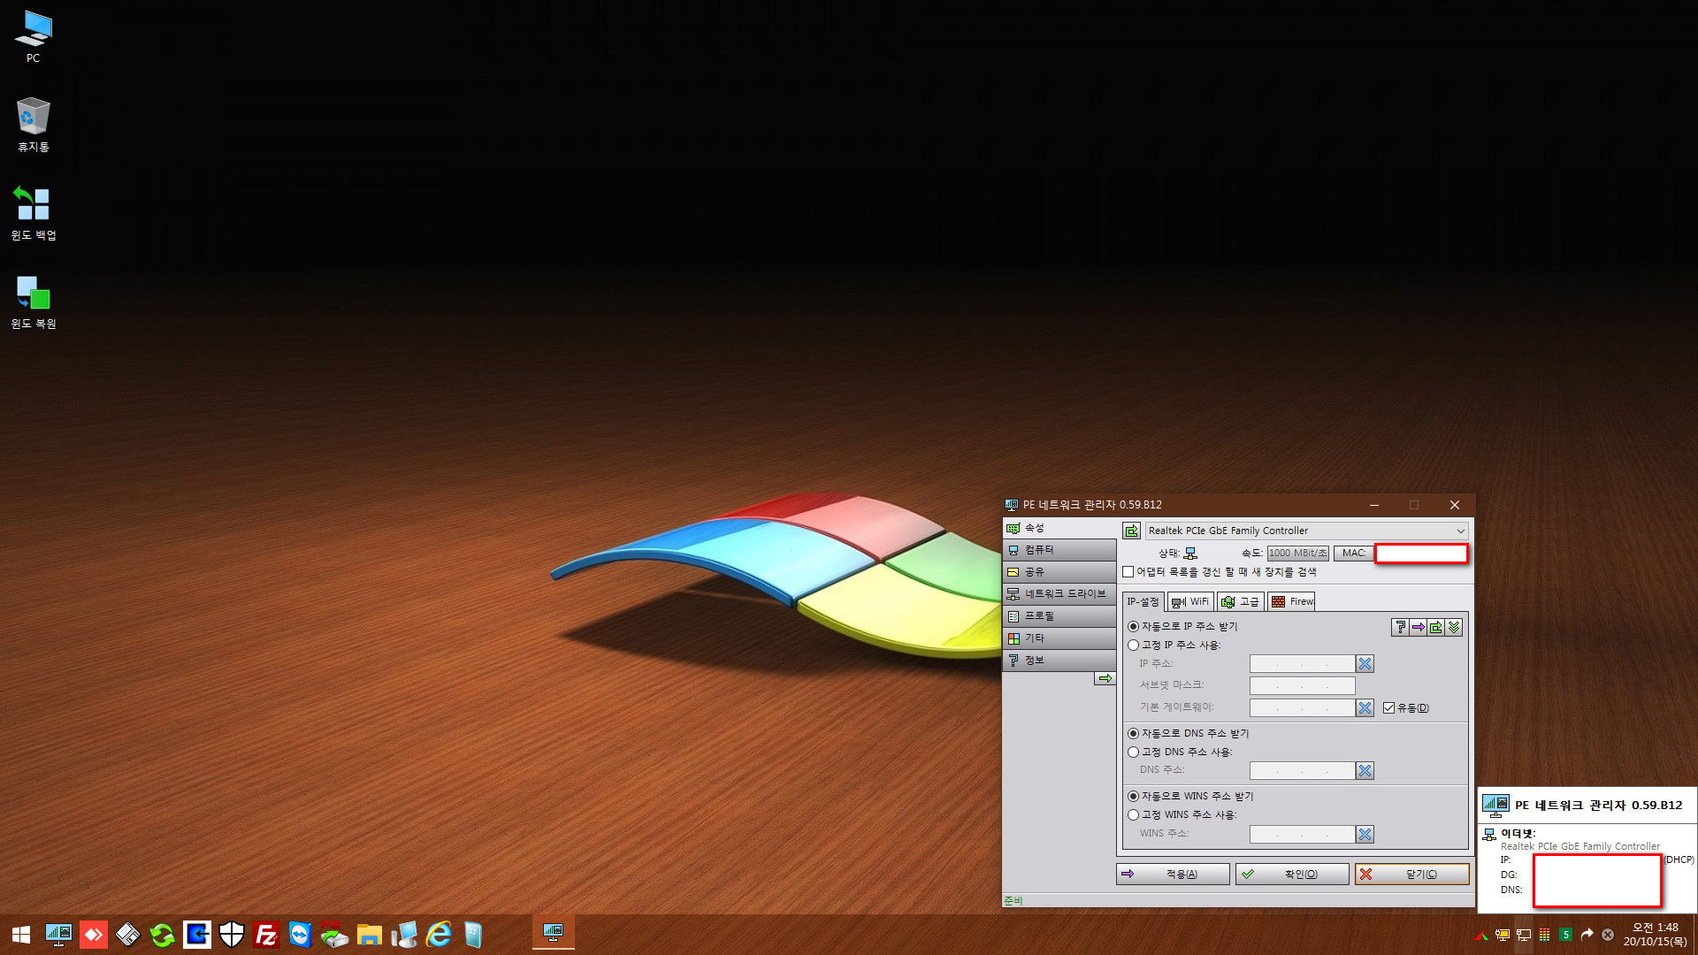Open the floppy disk tool taskbar icon
This screenshot has height=955, width=1698.
(x=127, y=935)
